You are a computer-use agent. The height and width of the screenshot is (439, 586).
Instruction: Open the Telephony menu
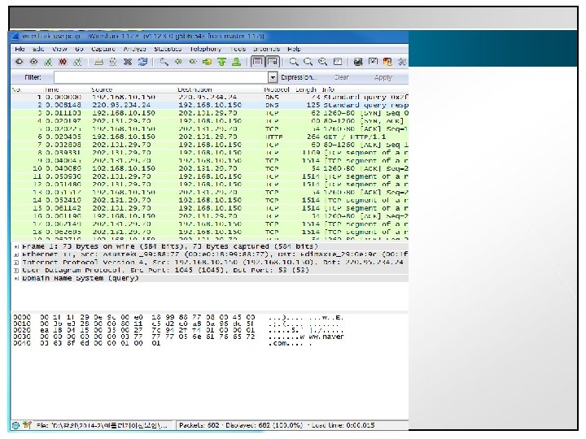[206, 49]
